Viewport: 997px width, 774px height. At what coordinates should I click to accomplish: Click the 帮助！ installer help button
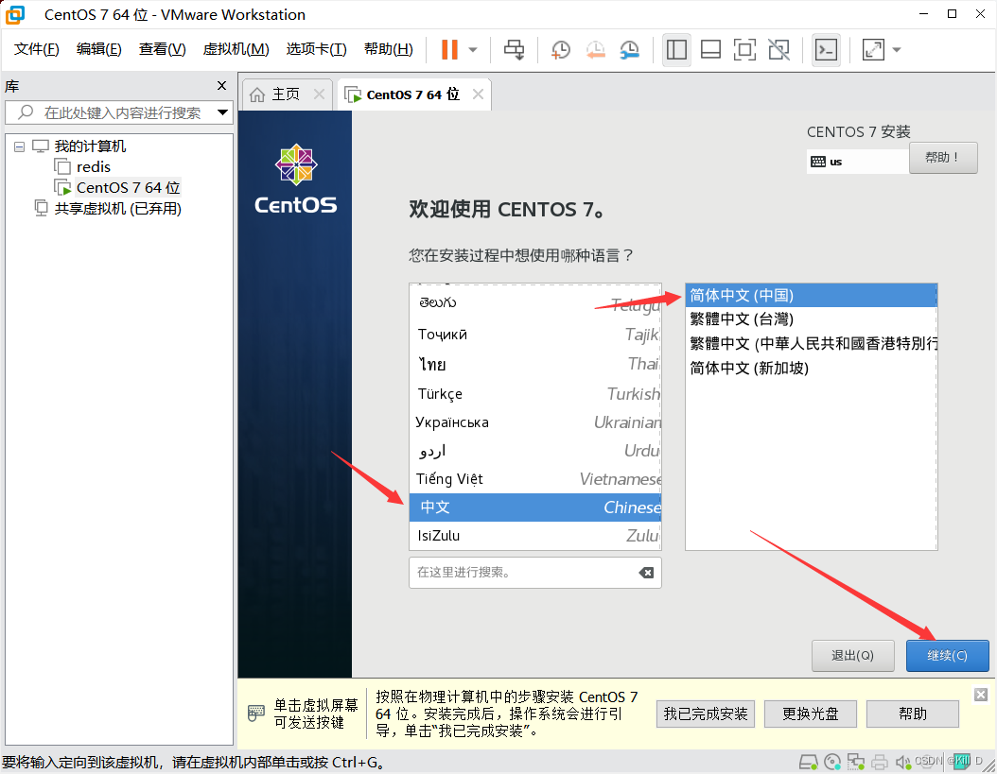(943, 158)
